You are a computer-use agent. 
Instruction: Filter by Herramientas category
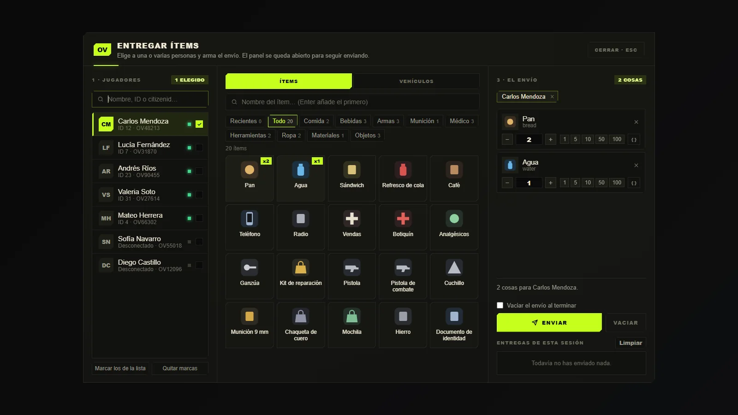coord(250,136)
